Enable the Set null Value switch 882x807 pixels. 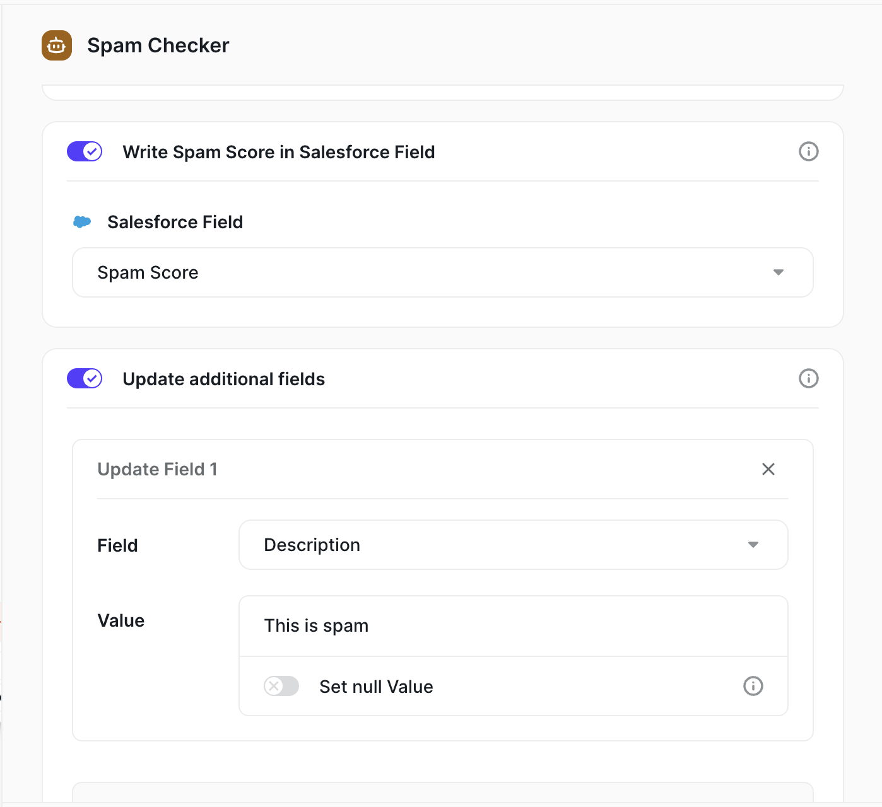[x=281, y=686]
